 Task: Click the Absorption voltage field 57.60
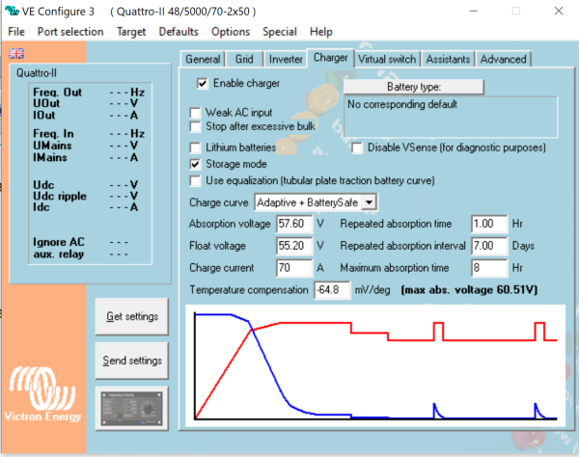(x=294, y=224)
